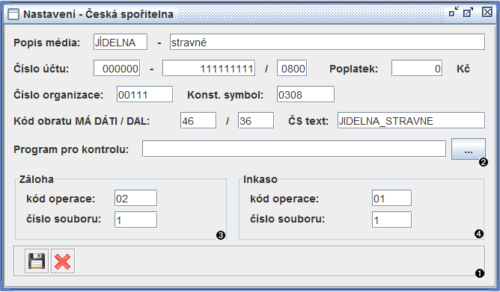Click the Kód obratu MÁ DÁTI / DAL label

(x=82, y=121)
